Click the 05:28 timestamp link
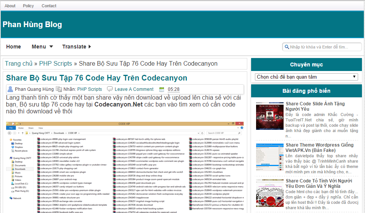 (174, 89)
